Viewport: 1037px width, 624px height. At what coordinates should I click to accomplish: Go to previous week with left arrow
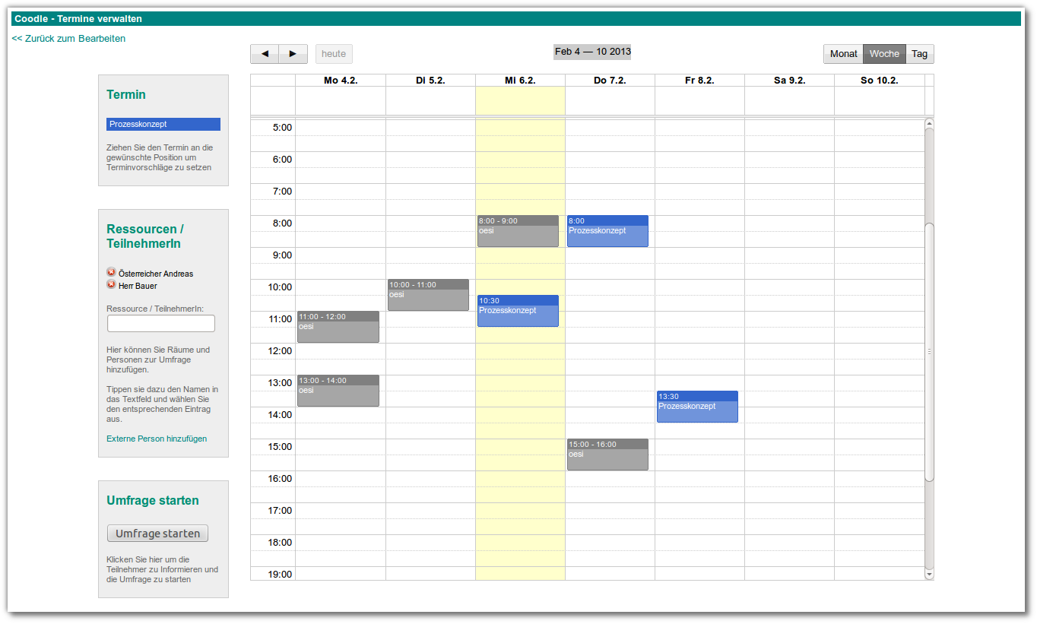(265, 54)
